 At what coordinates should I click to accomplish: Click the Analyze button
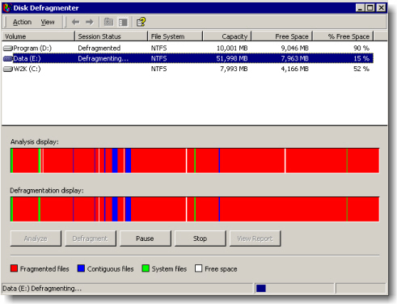(36, 239)
